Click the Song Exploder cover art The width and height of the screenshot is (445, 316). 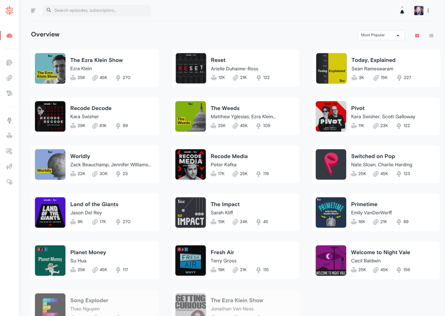[x=50, y=304]
